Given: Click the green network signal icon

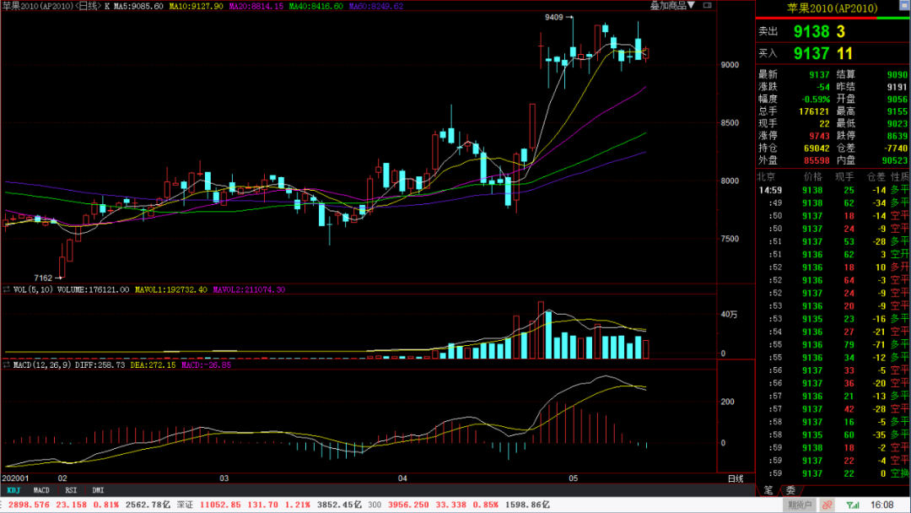Looking at the screenshot, I should [x=852, y=505].
